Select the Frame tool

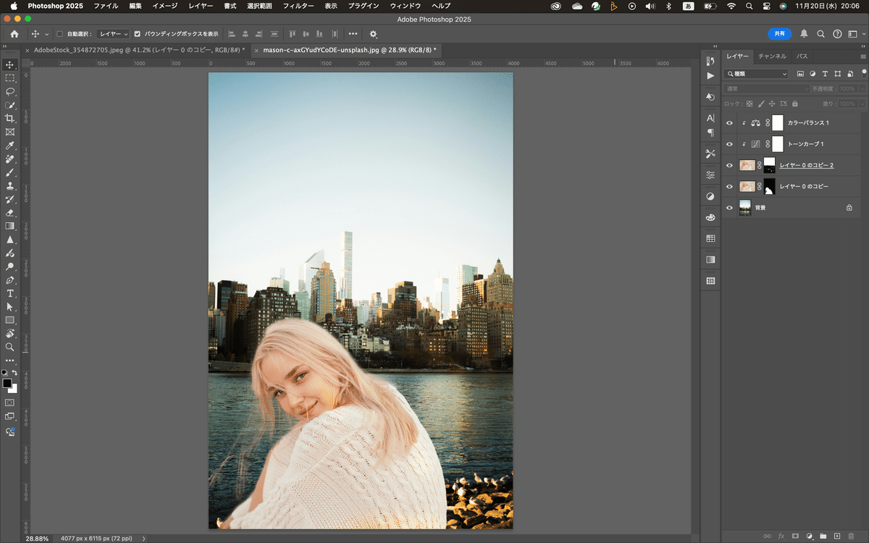(10, 132)
